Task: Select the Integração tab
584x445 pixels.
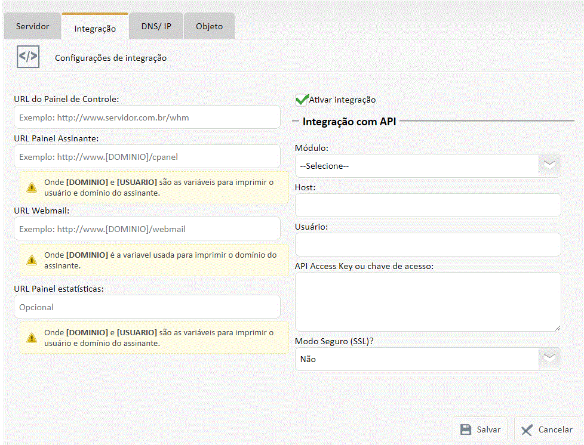Action: click(94, 28)
